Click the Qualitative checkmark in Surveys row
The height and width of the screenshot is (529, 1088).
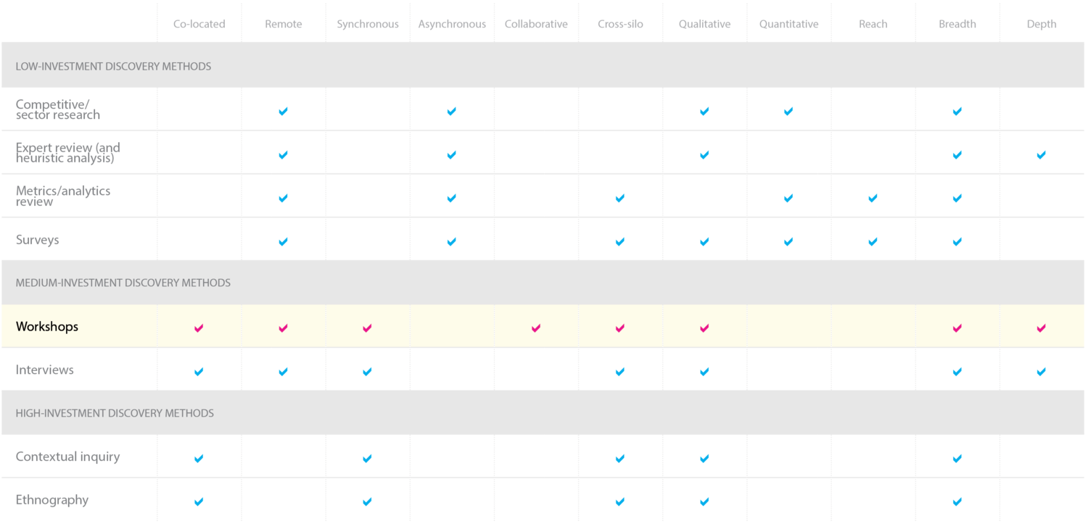[x=704, y=241]
